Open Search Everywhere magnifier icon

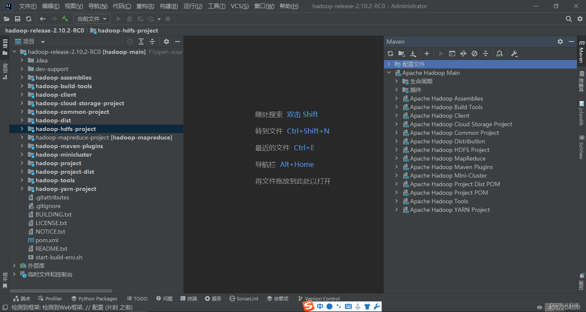[569, 19]
